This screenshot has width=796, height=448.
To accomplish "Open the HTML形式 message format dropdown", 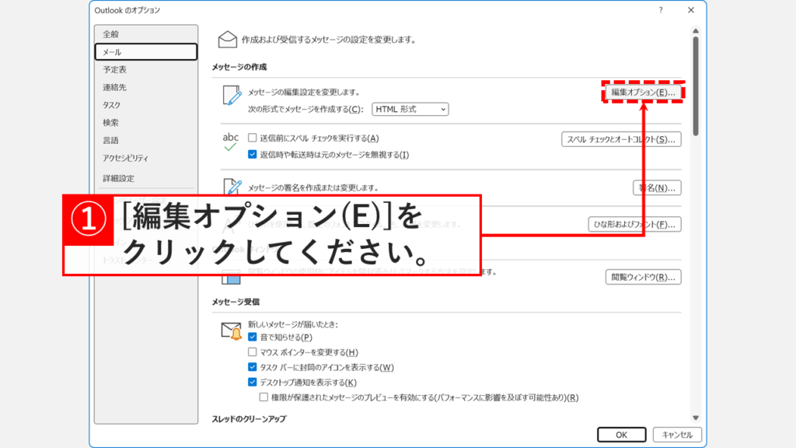I will [410, 109].
